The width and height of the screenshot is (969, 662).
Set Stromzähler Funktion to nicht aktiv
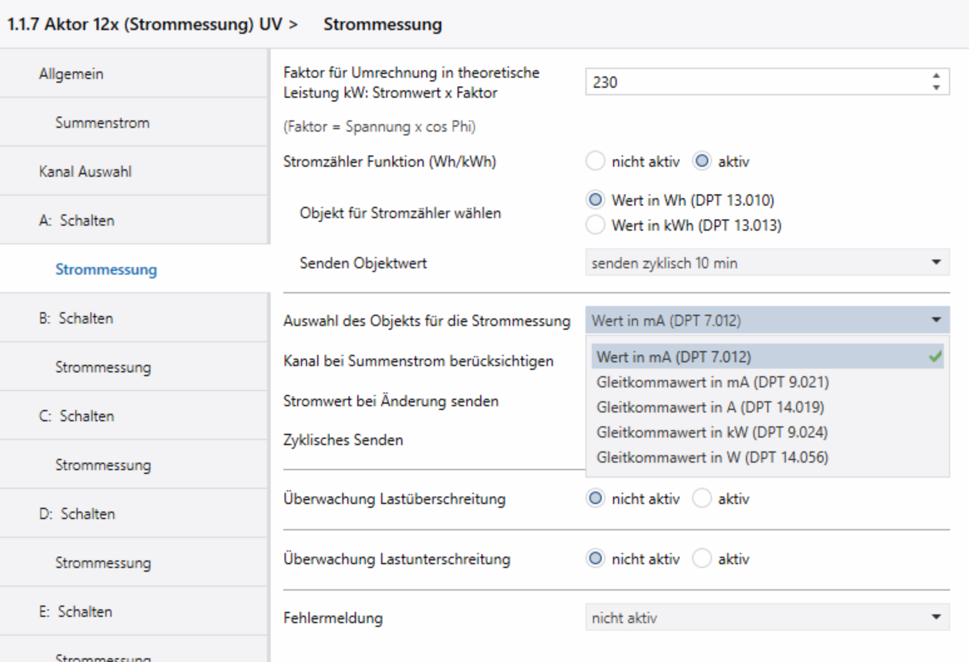pyautogui.click(x=595, y=162)
